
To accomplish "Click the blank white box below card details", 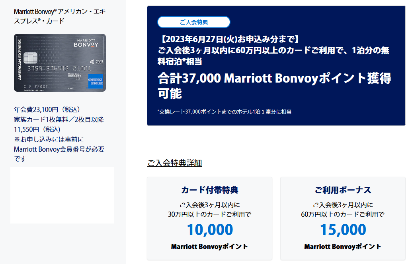I will pyautogui.click(x=62, y=195).
